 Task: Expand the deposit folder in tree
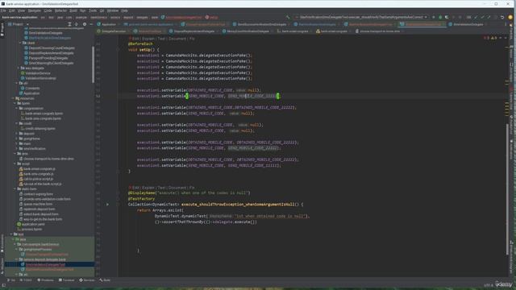click(x=17, y=134)
